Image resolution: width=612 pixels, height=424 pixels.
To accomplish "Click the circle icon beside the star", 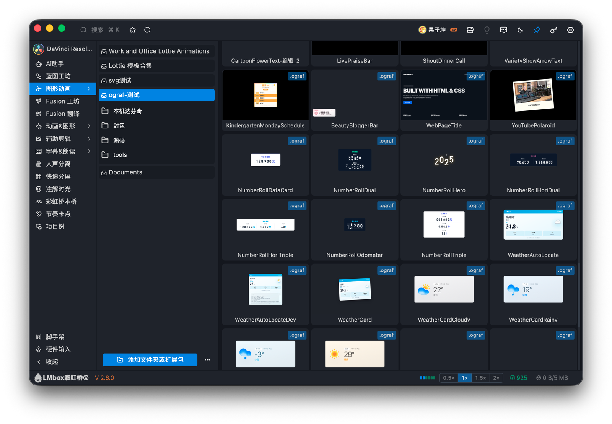I will coord(147,30).
